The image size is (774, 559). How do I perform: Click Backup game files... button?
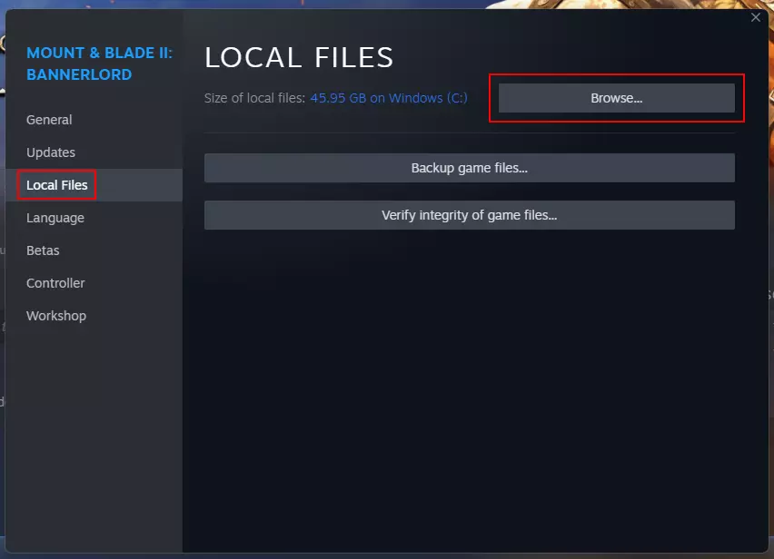point(470,168)
